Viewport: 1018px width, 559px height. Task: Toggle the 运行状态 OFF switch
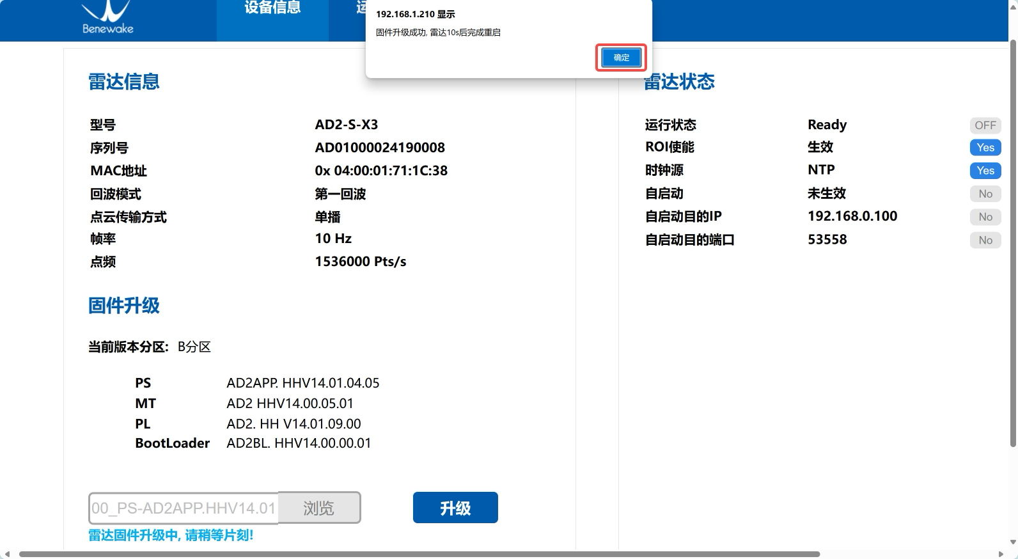click(985, 125)
